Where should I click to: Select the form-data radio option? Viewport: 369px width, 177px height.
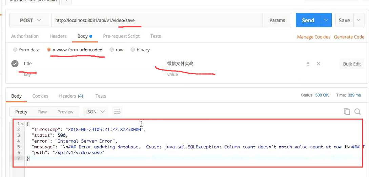pyautogui.click(x=15, y=50)
